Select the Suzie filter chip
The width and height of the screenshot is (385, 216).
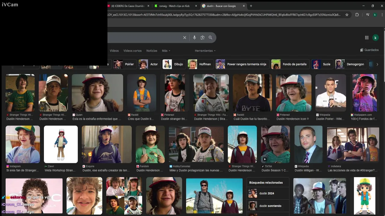[322, 64]
